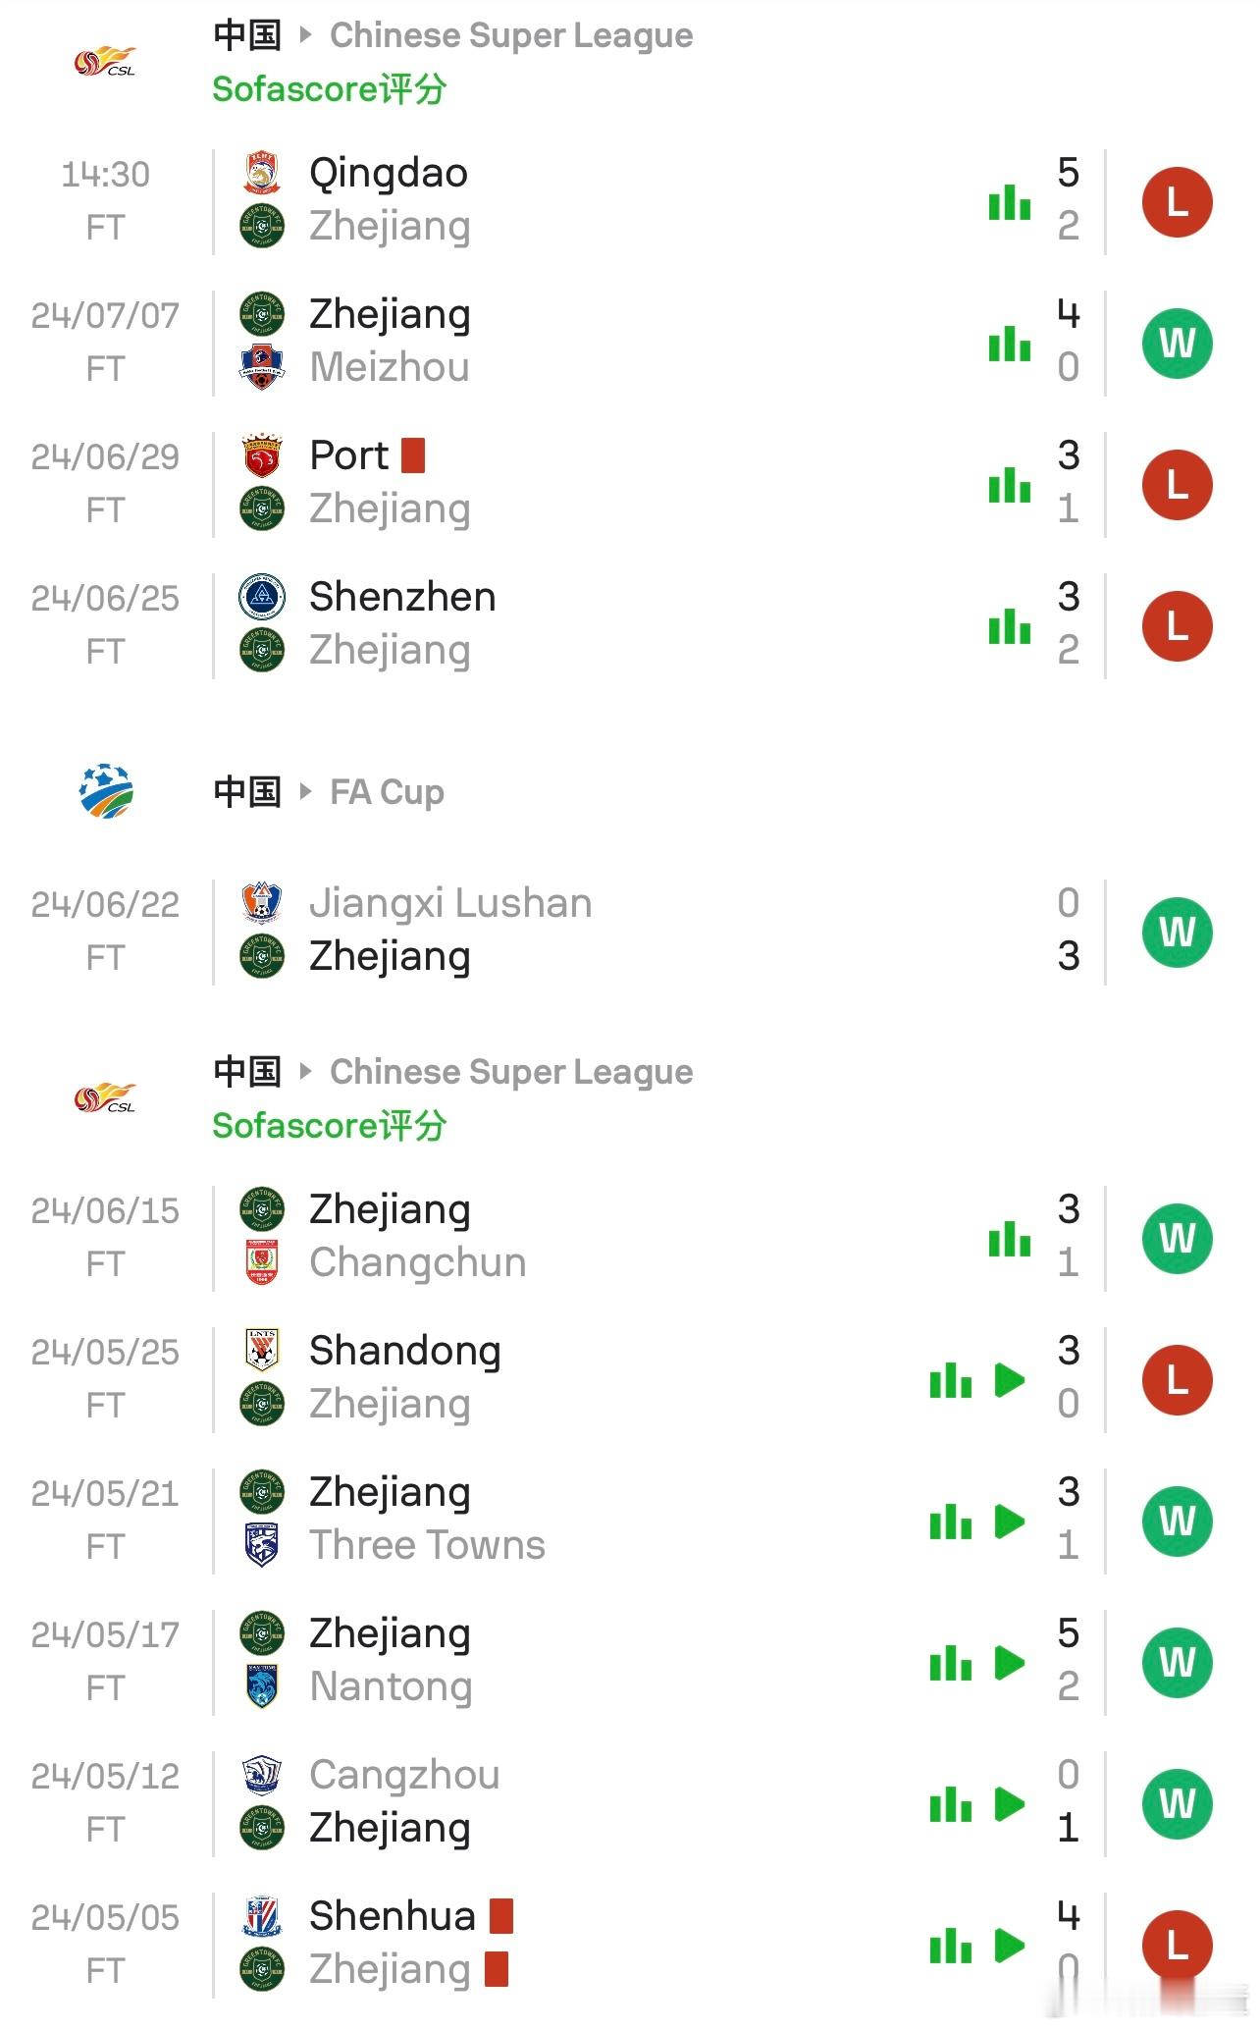Click the Shenzhen team crest icon
1260x2030 pixels.
262,597
